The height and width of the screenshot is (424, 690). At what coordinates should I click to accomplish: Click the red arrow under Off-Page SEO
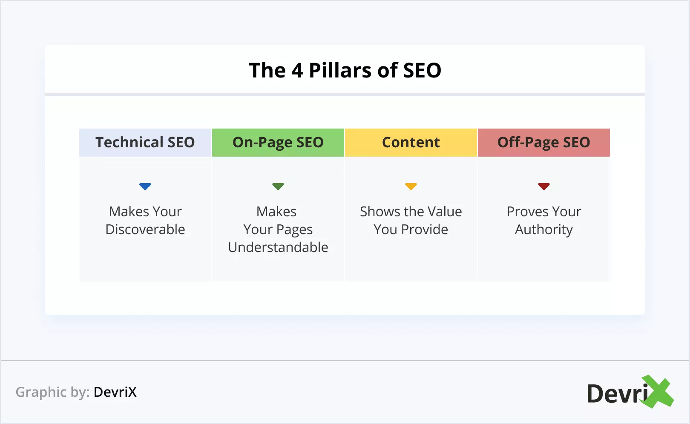click(544, 186)
